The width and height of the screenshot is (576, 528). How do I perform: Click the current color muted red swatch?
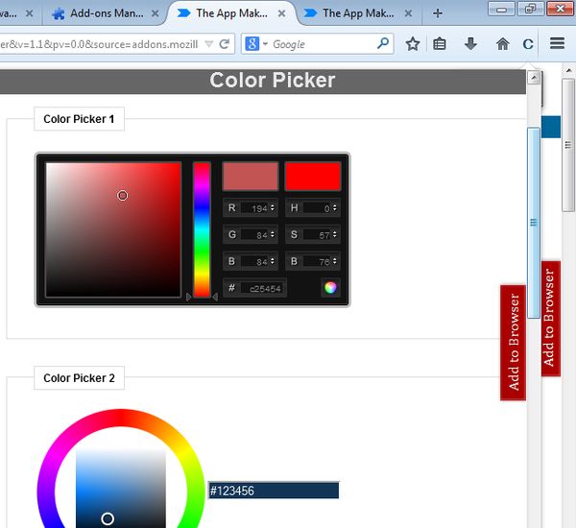[251, 177]
